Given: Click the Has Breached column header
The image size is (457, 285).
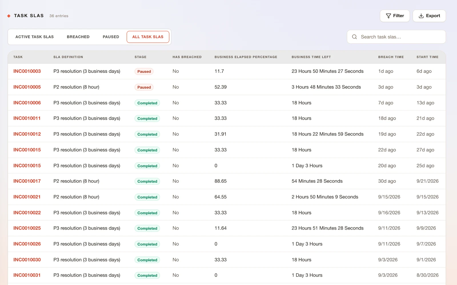Looking at the screenshot, I should tap(187, 57).
